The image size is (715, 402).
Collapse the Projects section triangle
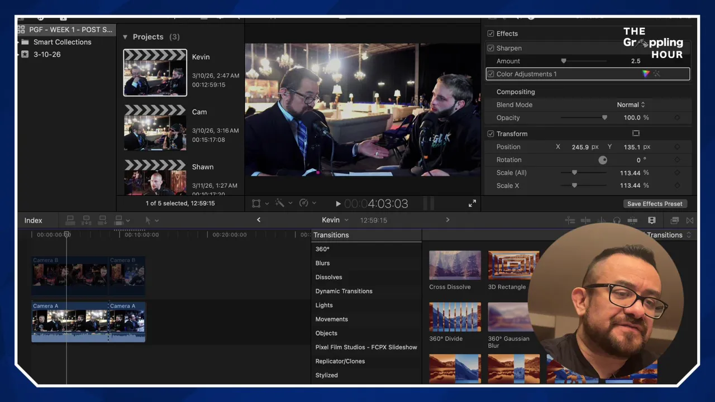coord(125,37)
